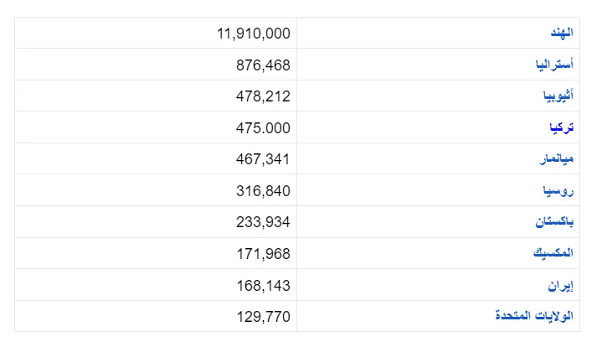The height and width of the screenshot is (342, 597).
Task: Select the 171,968 value cell
Action: click(x=156, y=253)
